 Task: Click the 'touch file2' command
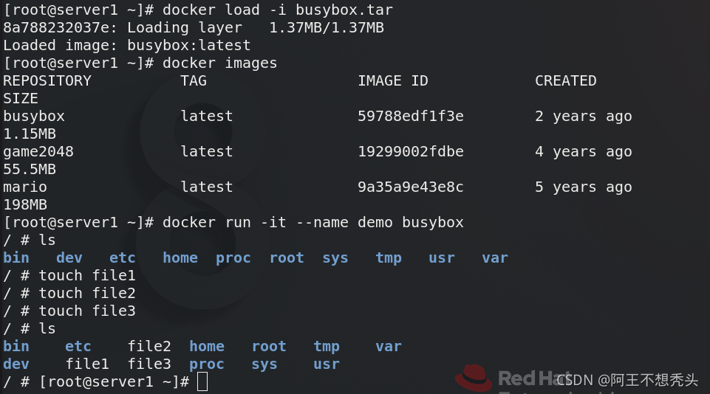click(x=87, y=293)
